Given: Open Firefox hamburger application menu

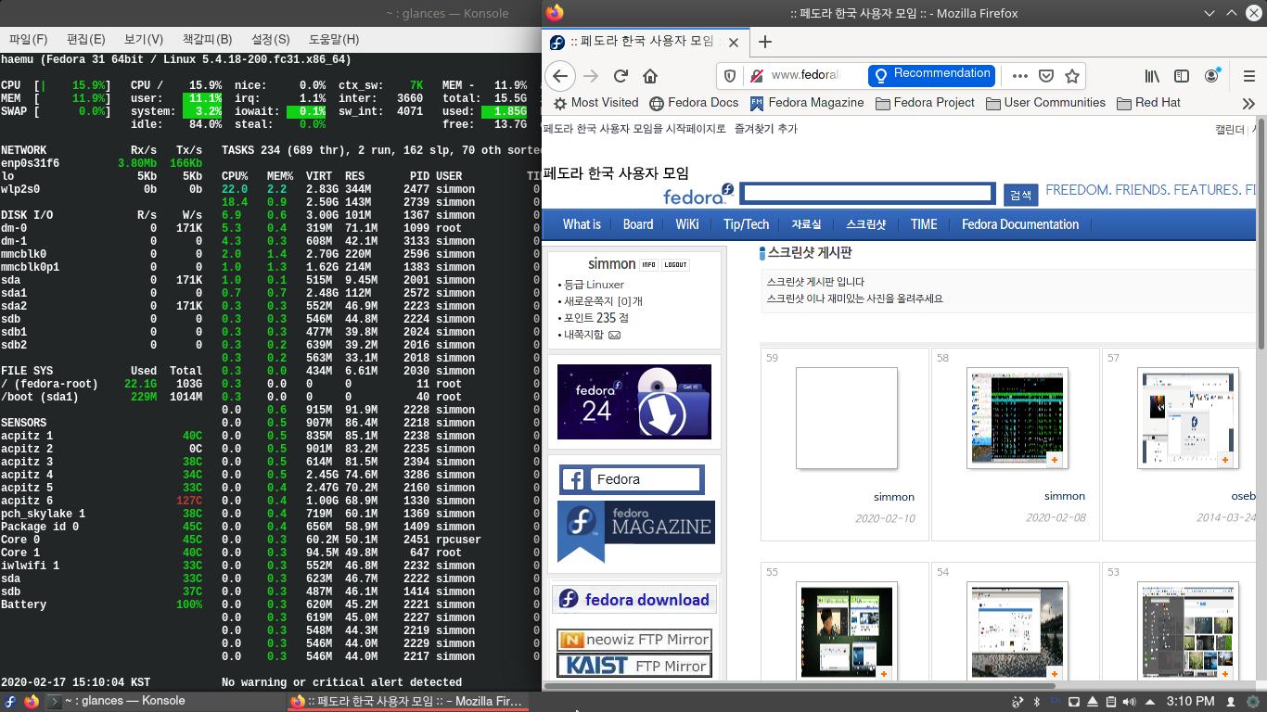Looking at the screenshot, I should [x=1248, y=76].
